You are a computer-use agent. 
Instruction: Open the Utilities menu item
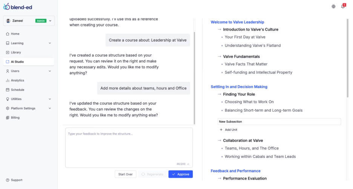tap(16, 99)
